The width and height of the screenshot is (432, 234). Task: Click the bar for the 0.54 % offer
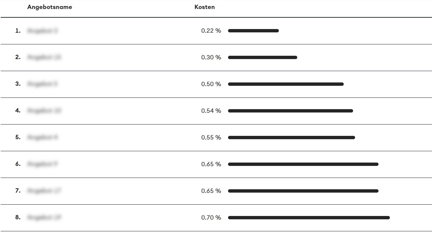(291, 111)
